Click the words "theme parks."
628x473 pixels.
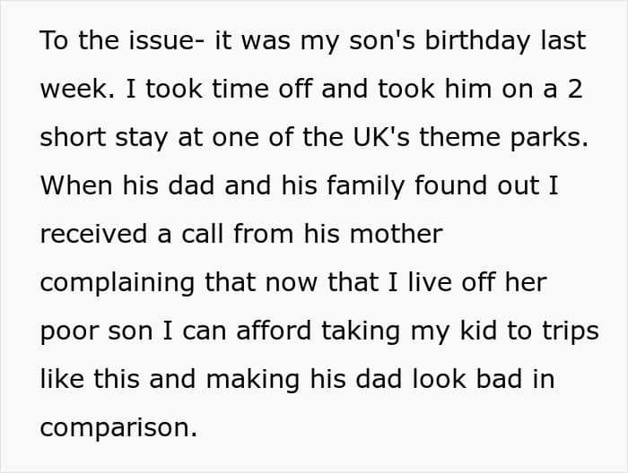(504, 138)
